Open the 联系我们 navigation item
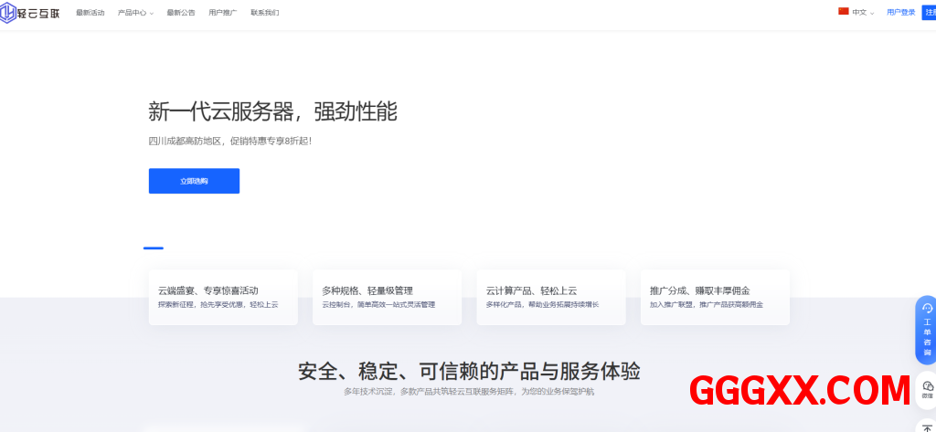 click(265, 13)
